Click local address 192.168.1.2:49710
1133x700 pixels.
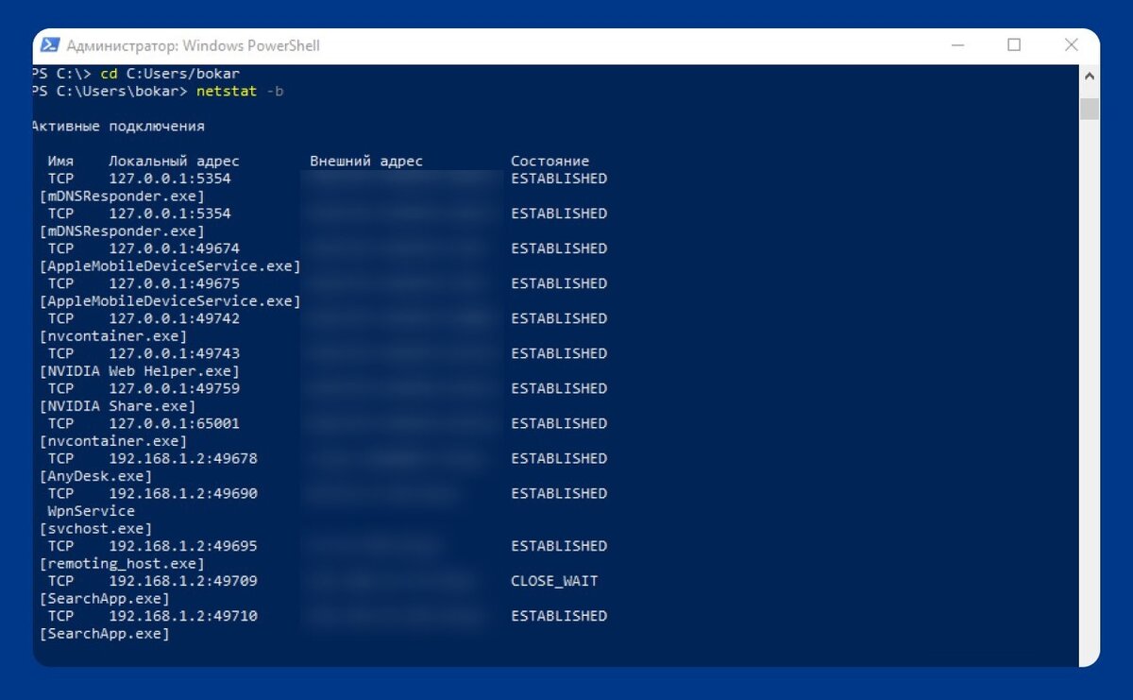(x=183, y=616)
